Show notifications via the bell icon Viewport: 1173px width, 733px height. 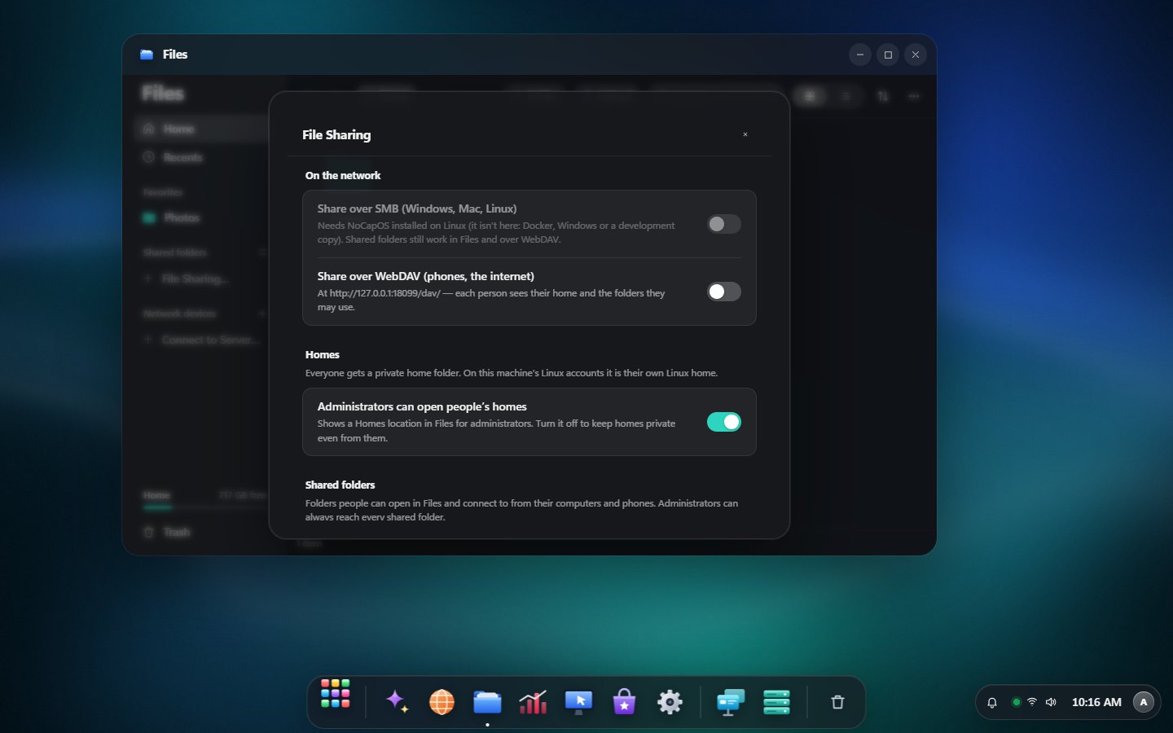click(x=992, y=702)
